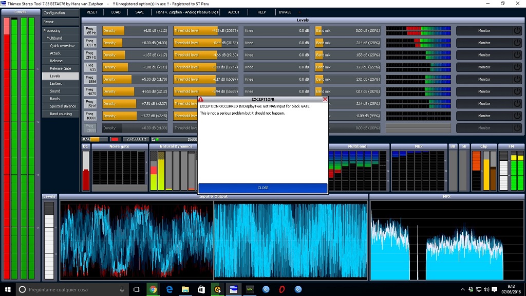Click the FM meter panel header
This screenshot has width=526, height=296.
click(x=511, y=146)
